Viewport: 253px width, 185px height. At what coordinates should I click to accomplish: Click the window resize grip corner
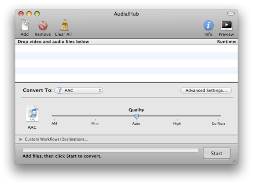point(234,161)
